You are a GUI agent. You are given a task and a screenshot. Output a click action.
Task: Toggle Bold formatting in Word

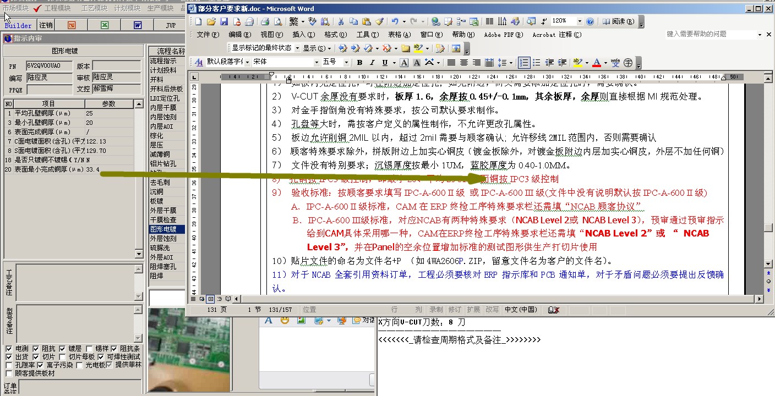(359, 63)
